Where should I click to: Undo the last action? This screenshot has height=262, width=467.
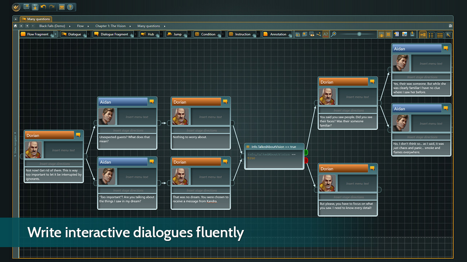click(x=43, y=7)
